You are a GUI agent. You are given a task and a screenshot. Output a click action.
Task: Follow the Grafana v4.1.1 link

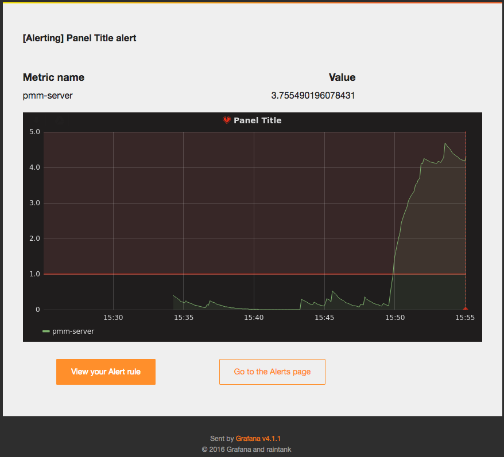258,439
